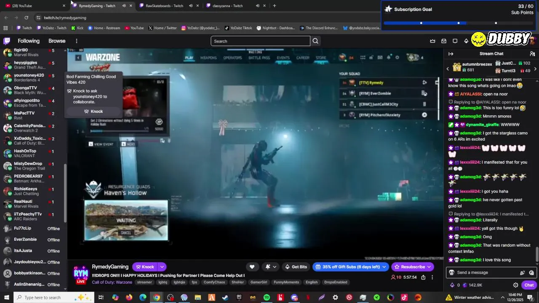Go to the Following page

29,41
